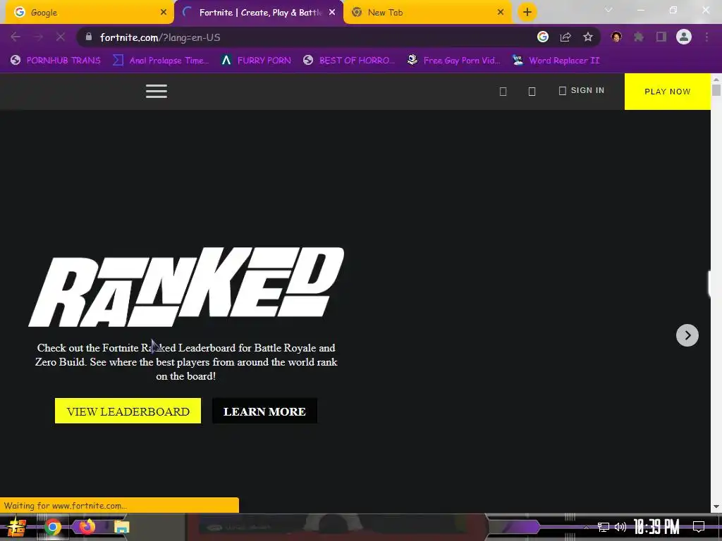Click the LEARN MORE button
The image size is (722, 541).
264,411
